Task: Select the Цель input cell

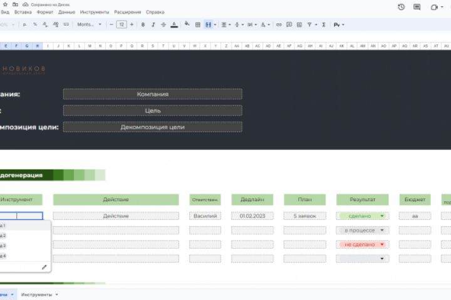Action: click(152, 111)
